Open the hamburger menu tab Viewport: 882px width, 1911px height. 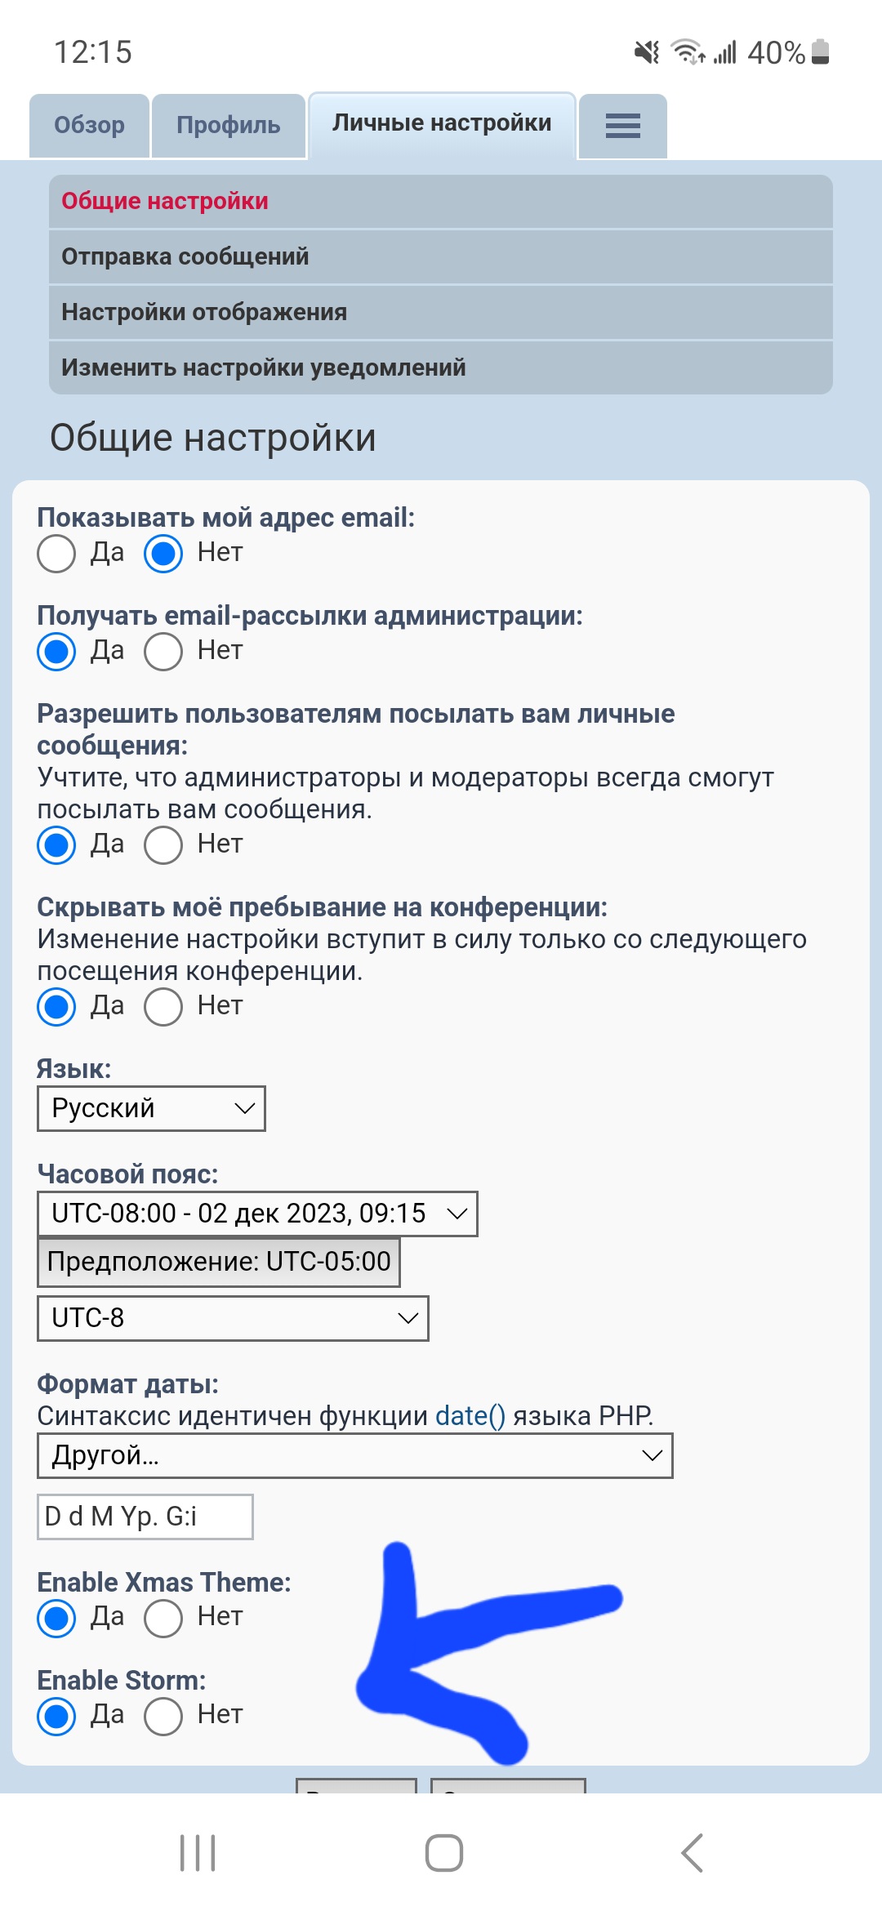pyautogui.click(x=622, y=126)
